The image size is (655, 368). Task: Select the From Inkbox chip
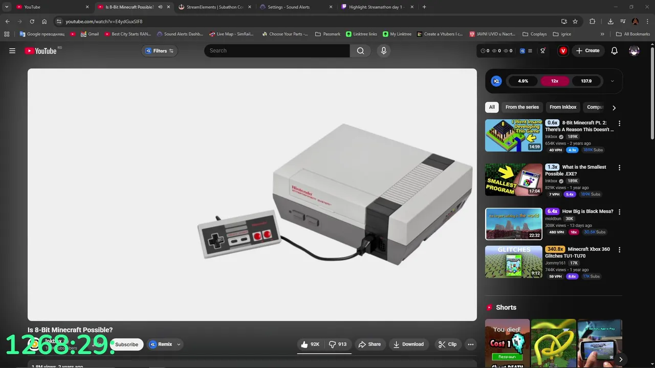click(x=563, y=107)
